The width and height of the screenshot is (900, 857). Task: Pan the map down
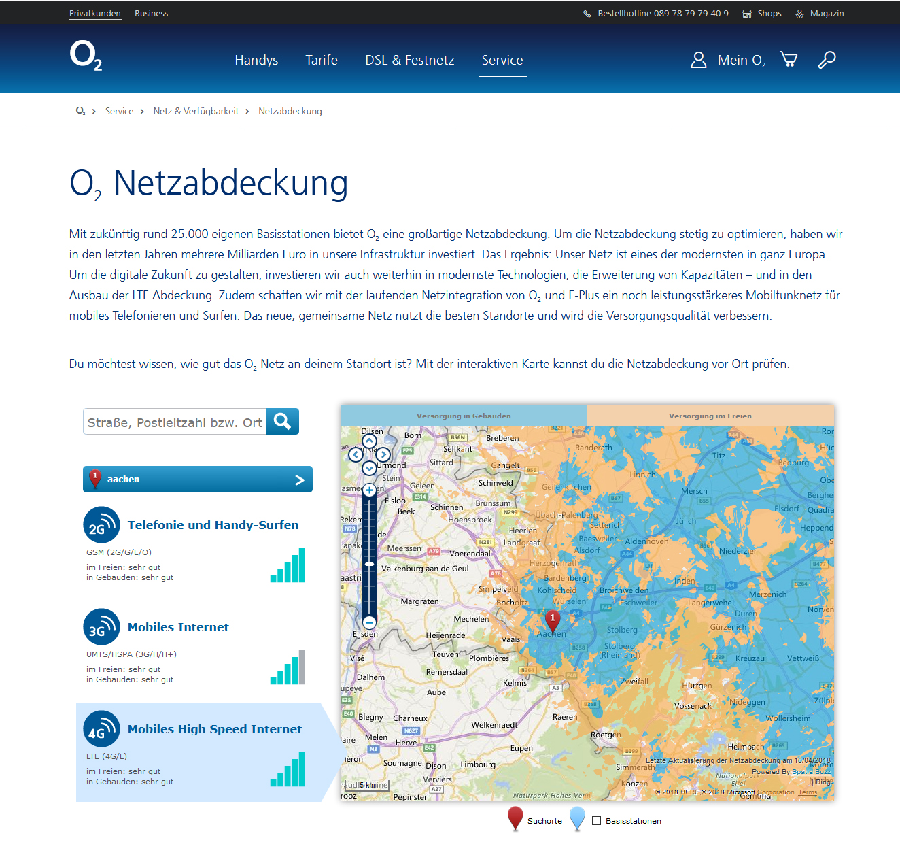tap(369, 468)
